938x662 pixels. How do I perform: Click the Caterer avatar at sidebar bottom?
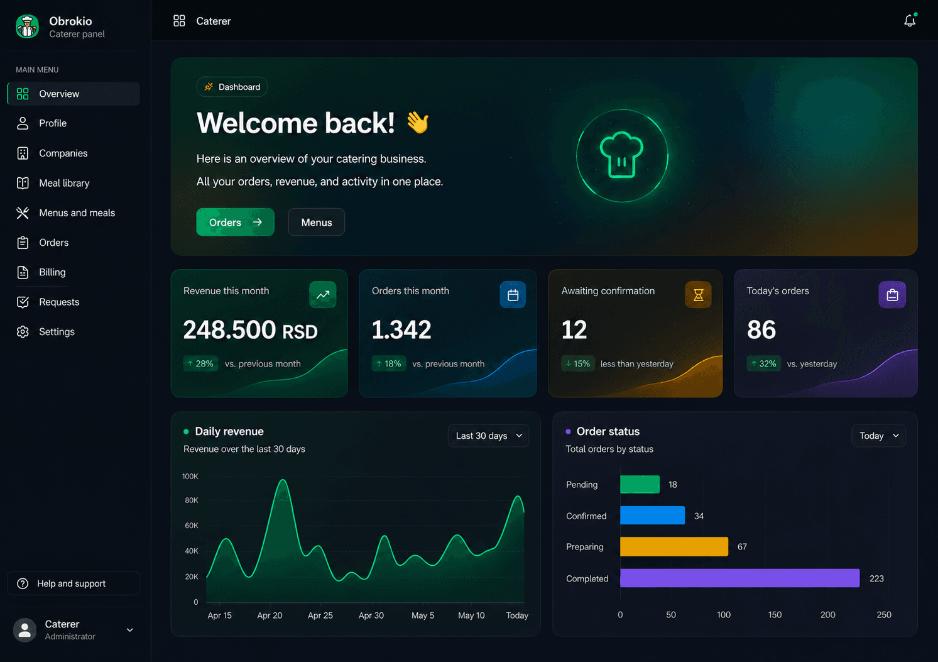pos(25,630)
